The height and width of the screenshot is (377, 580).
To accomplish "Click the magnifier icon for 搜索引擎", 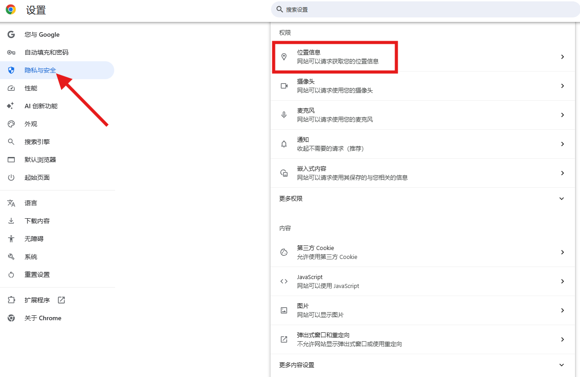I will tap(11, 142).
